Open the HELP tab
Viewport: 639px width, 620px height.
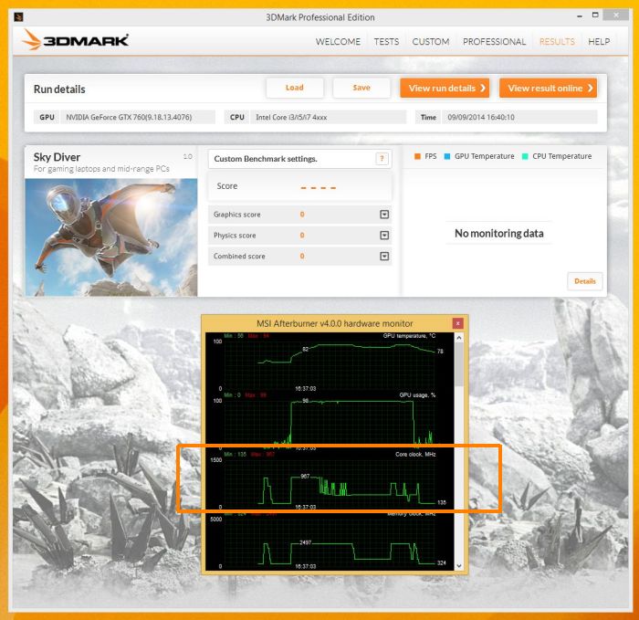click(599, 42)
